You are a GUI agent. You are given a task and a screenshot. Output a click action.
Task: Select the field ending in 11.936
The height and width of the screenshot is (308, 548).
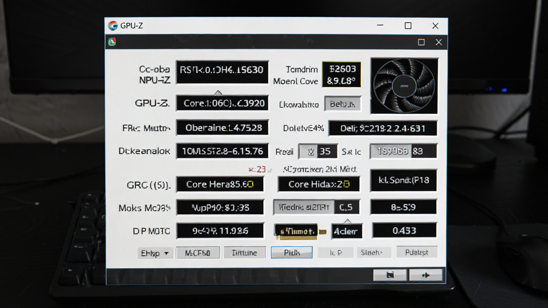coord(220,231)
